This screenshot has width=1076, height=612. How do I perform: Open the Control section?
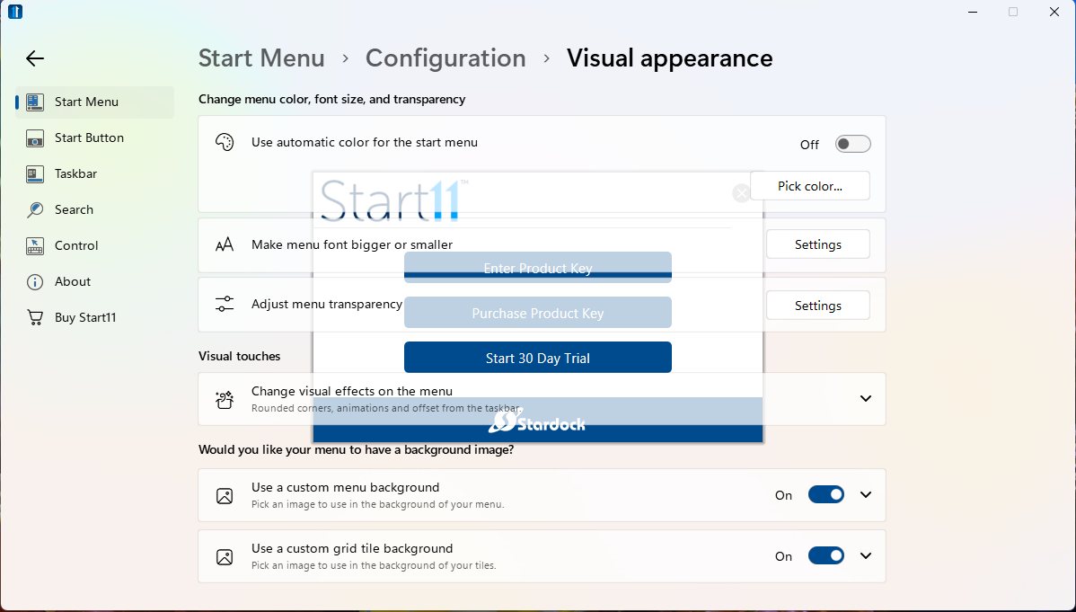point(94,246)
